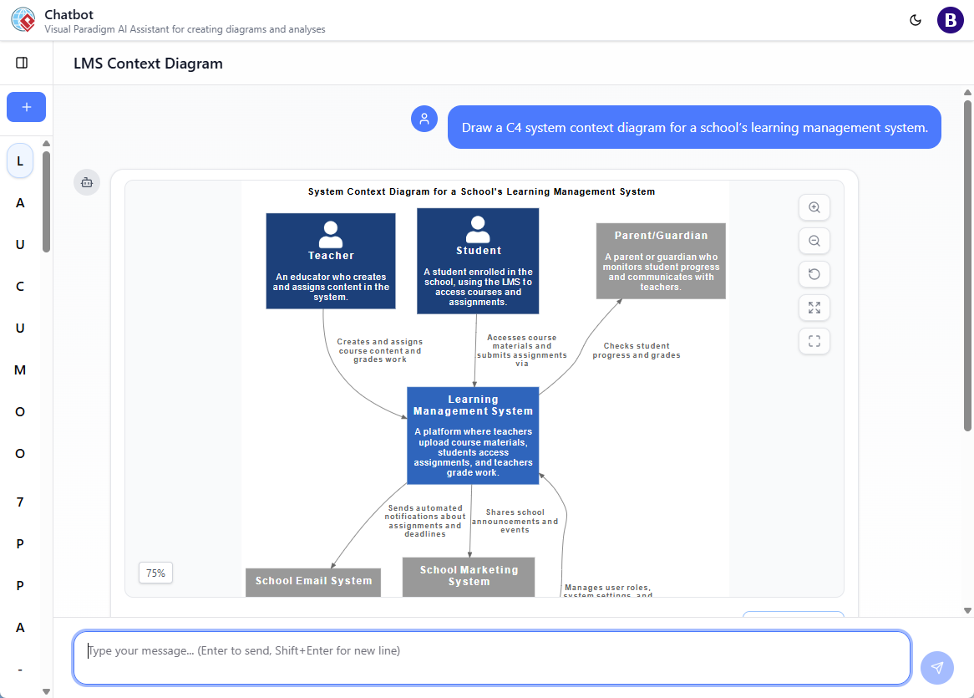Click the Chatbot header title
Image resolution: width=974 pixels, height=698 pixels.
68,13
